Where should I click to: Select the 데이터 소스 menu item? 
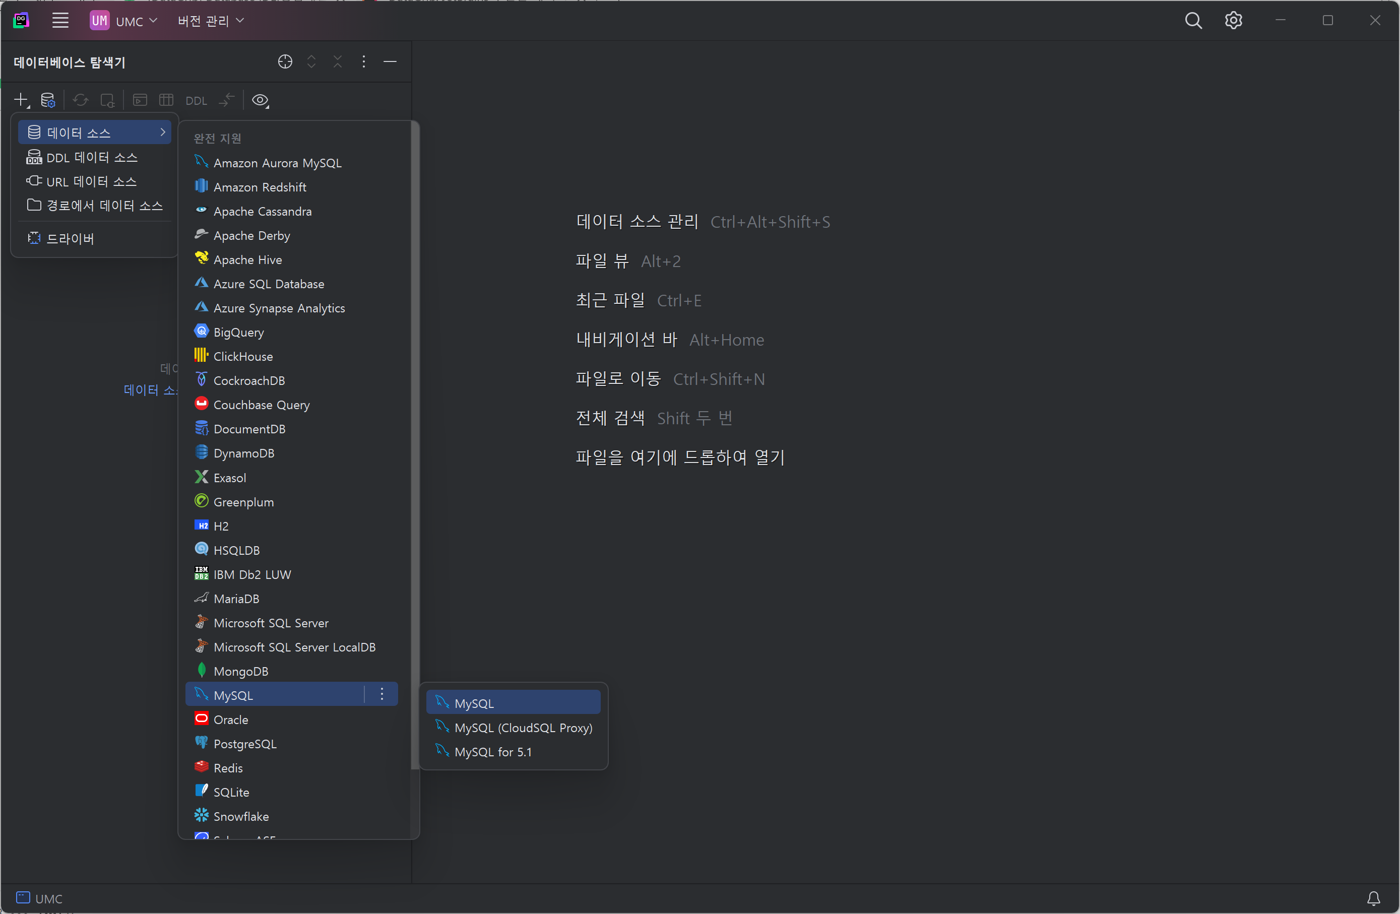pos(95,133)
